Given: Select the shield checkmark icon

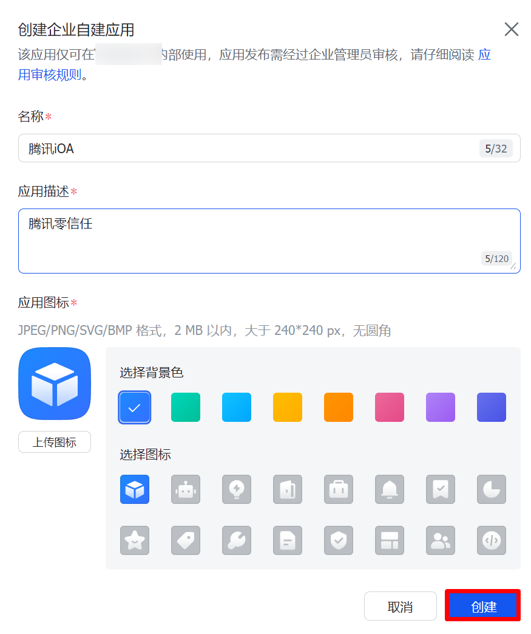Looking at the screenshot, I should pos(339,540).
